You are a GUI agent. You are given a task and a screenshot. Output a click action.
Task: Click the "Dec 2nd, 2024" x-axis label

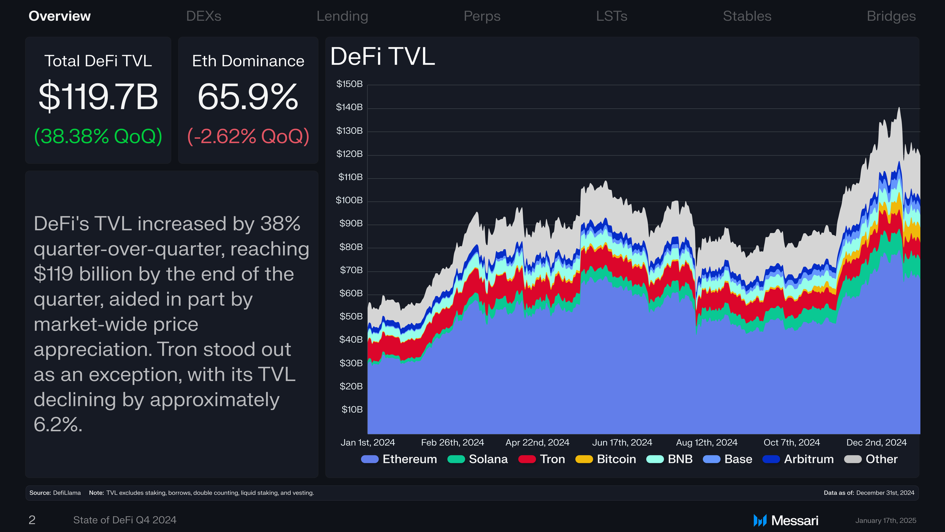point(877,442)
